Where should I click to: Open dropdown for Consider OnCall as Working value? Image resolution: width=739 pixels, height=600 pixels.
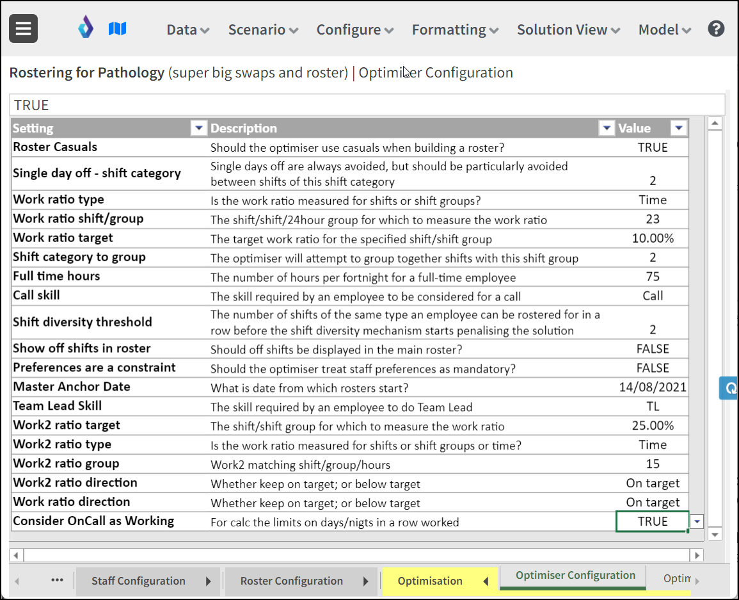click(x=697, y=522)
